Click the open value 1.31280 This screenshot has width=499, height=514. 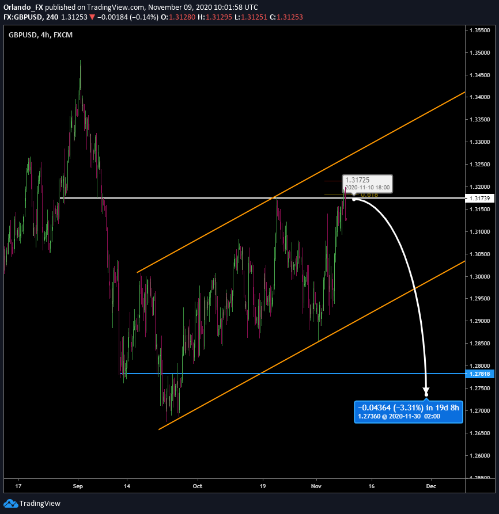click(x=182, y=17)
